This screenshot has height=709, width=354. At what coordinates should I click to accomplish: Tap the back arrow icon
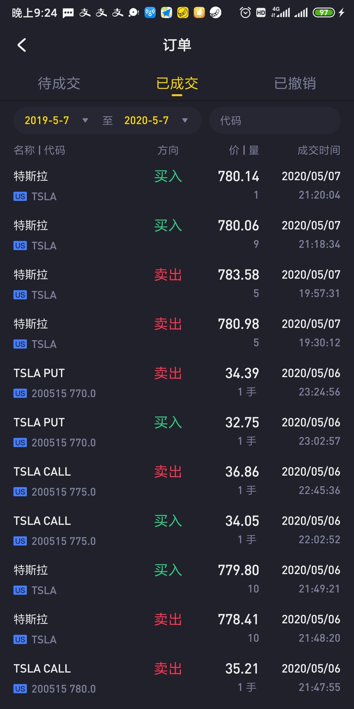[x=22, y=45]
